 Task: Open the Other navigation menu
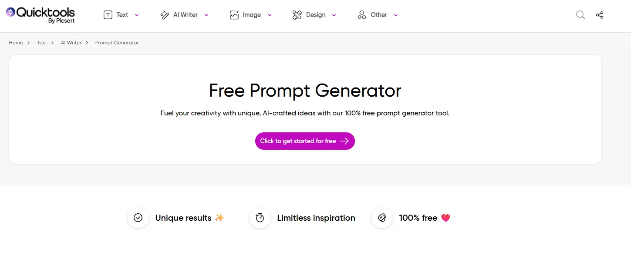pyautogui.click(x=378, y=15)
